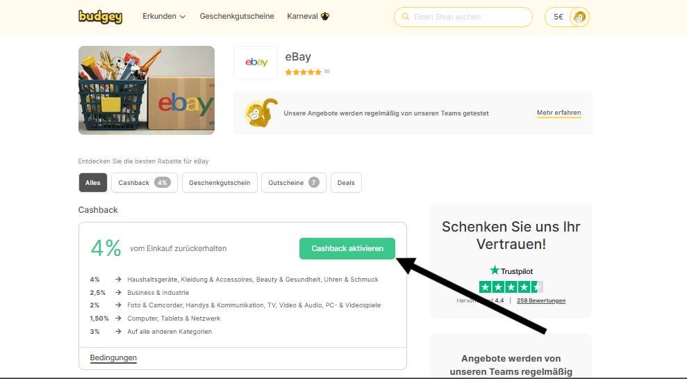Open the monkey avatar profile icon
Screen dimensions: 687x379
click(579, 17)
